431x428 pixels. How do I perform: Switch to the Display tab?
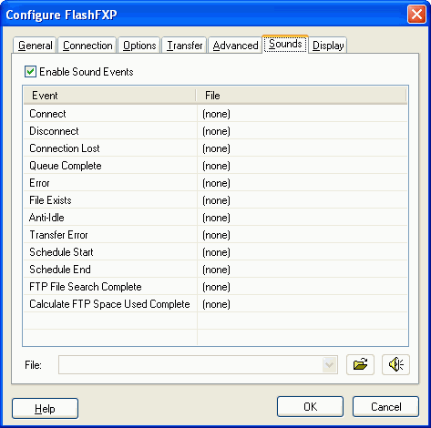pos(328,46)
